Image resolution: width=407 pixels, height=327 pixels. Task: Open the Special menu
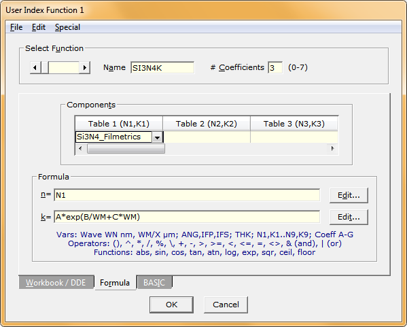tap(67, 27)
